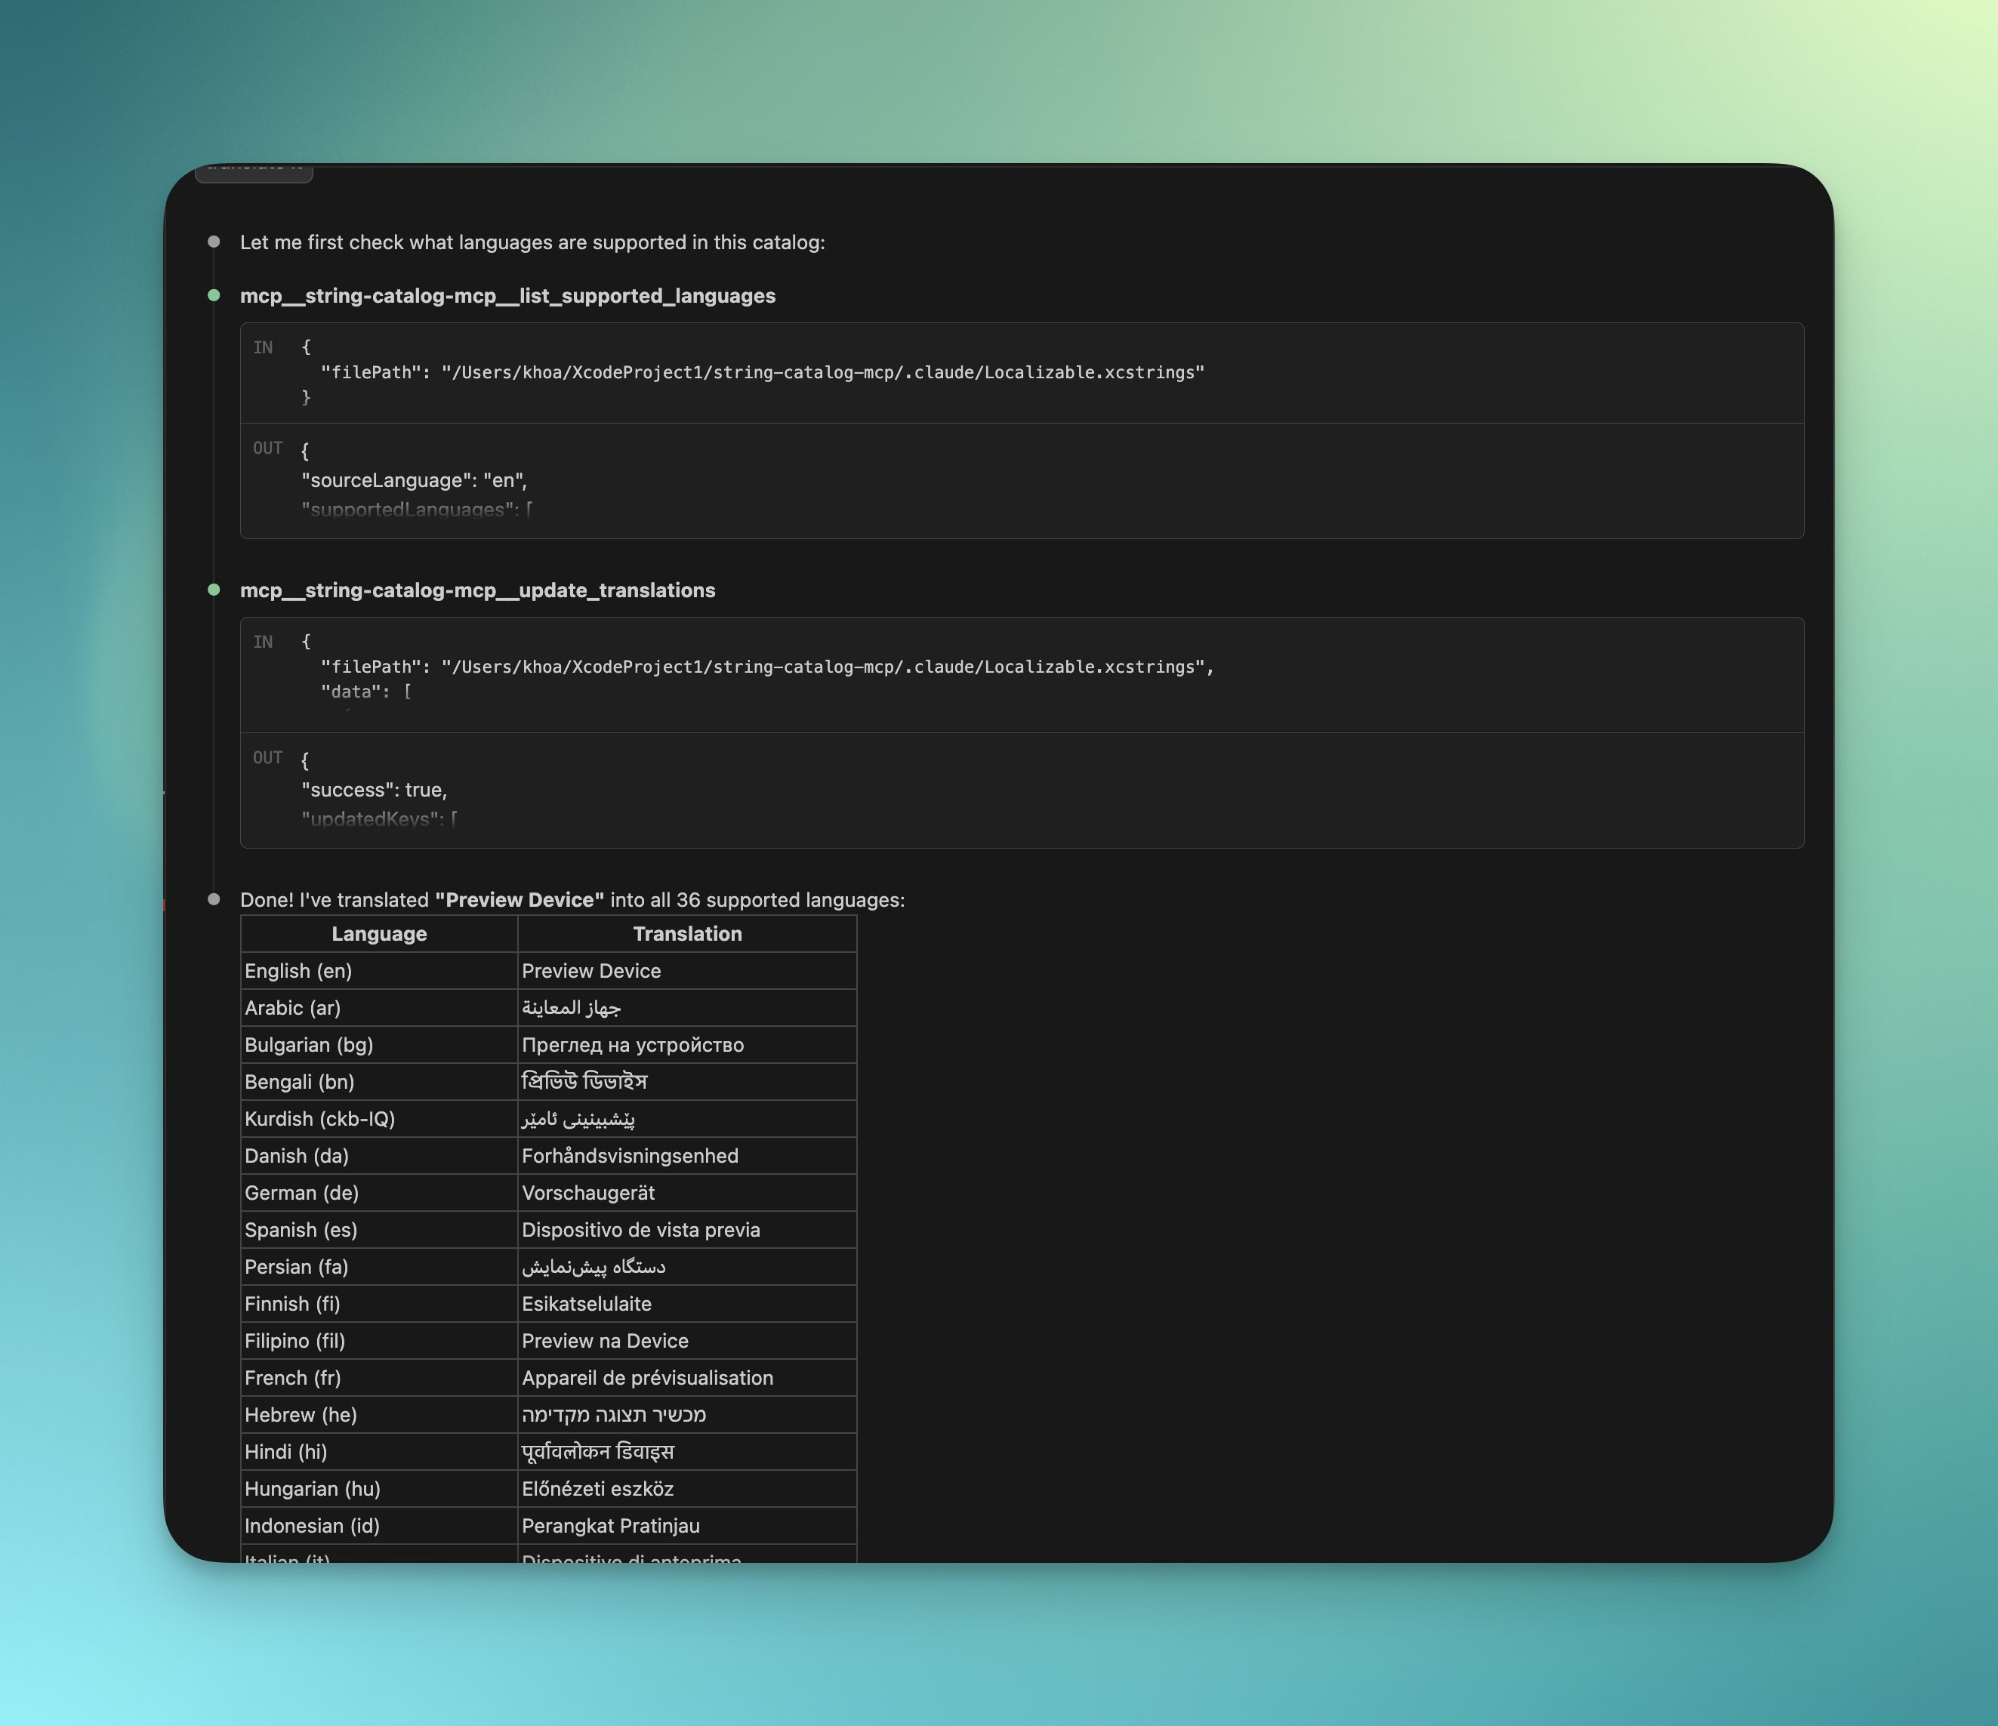Expand truncated OUT block showing sourceLanguage
The image size is (1998, 1726).
coord(1021,480)
